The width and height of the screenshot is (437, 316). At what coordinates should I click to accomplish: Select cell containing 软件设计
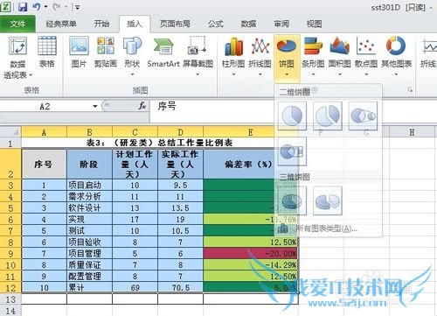tap(89, 208)
